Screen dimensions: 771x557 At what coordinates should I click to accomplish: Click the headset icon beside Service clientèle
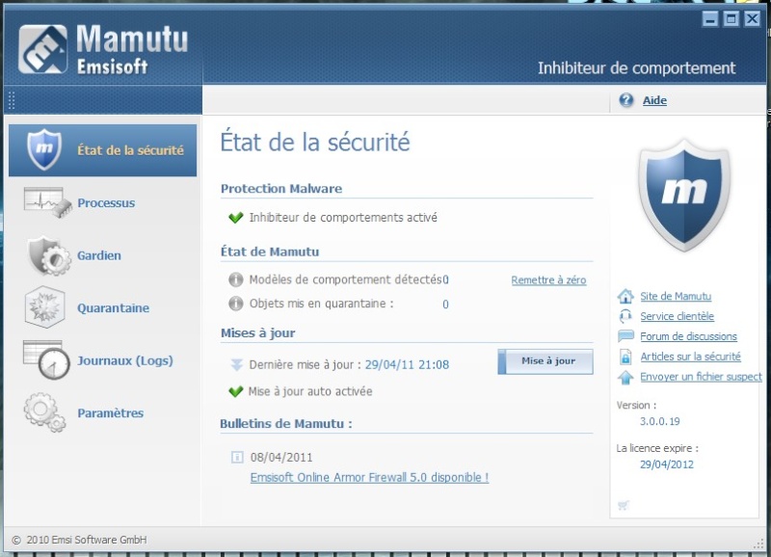(x=625, y=316)
